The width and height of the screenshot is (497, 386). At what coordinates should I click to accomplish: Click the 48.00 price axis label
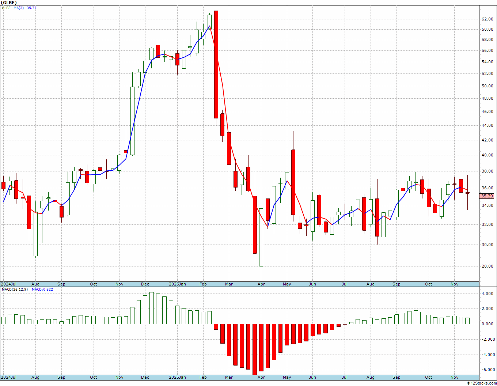tap(487, 98)
